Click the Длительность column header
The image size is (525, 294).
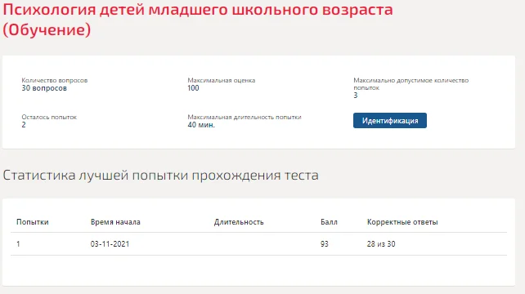pos(239,222)
